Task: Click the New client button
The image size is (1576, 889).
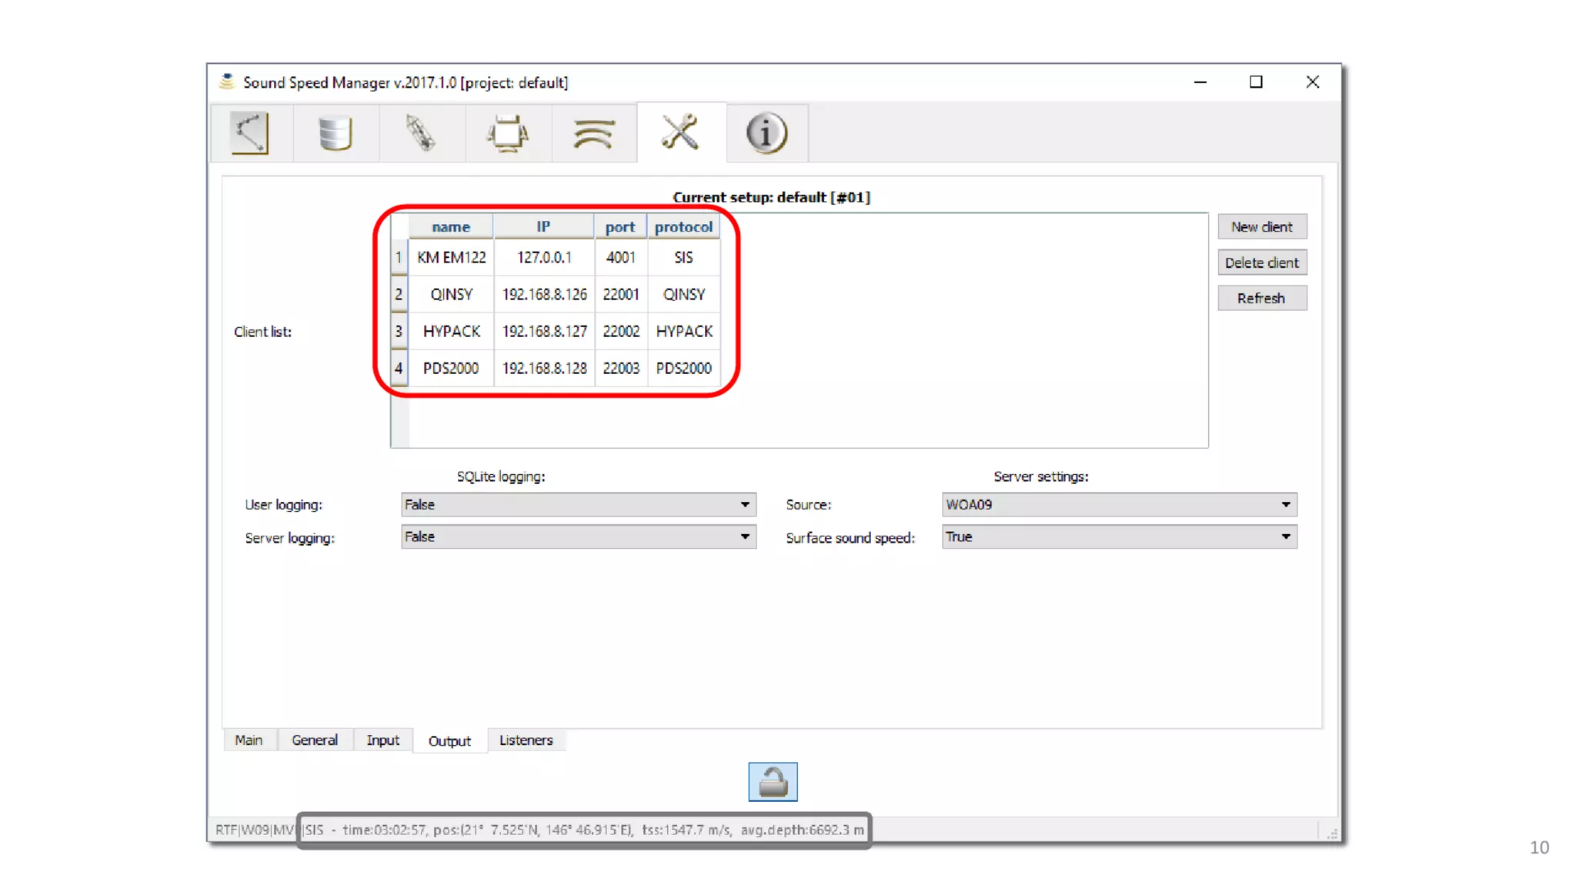Action: tap(1261, 227)
